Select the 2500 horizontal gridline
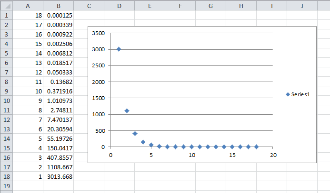Screen dimensions: 330x193 point(191,65)
